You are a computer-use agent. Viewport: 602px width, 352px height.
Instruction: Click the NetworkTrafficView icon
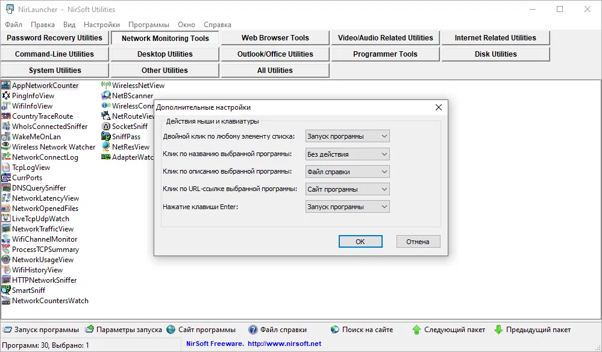6,229
